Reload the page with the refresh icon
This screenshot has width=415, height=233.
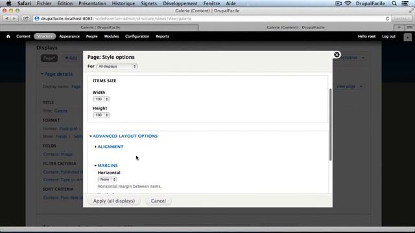click(387, 19)
